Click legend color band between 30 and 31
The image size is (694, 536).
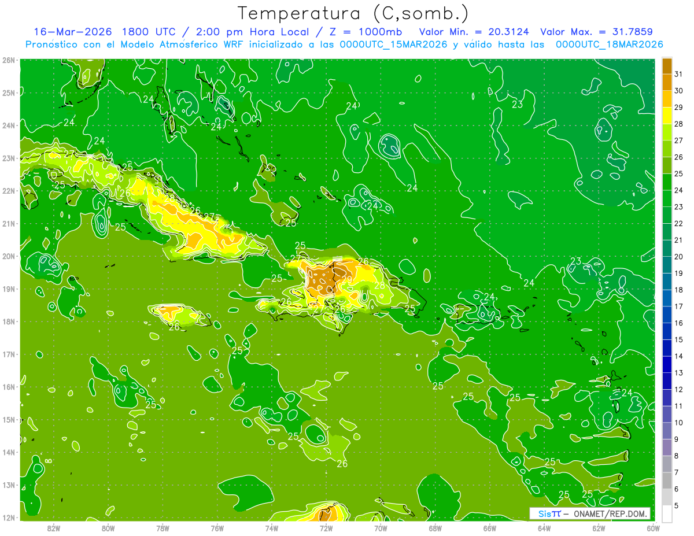click(x=667, y=82)
